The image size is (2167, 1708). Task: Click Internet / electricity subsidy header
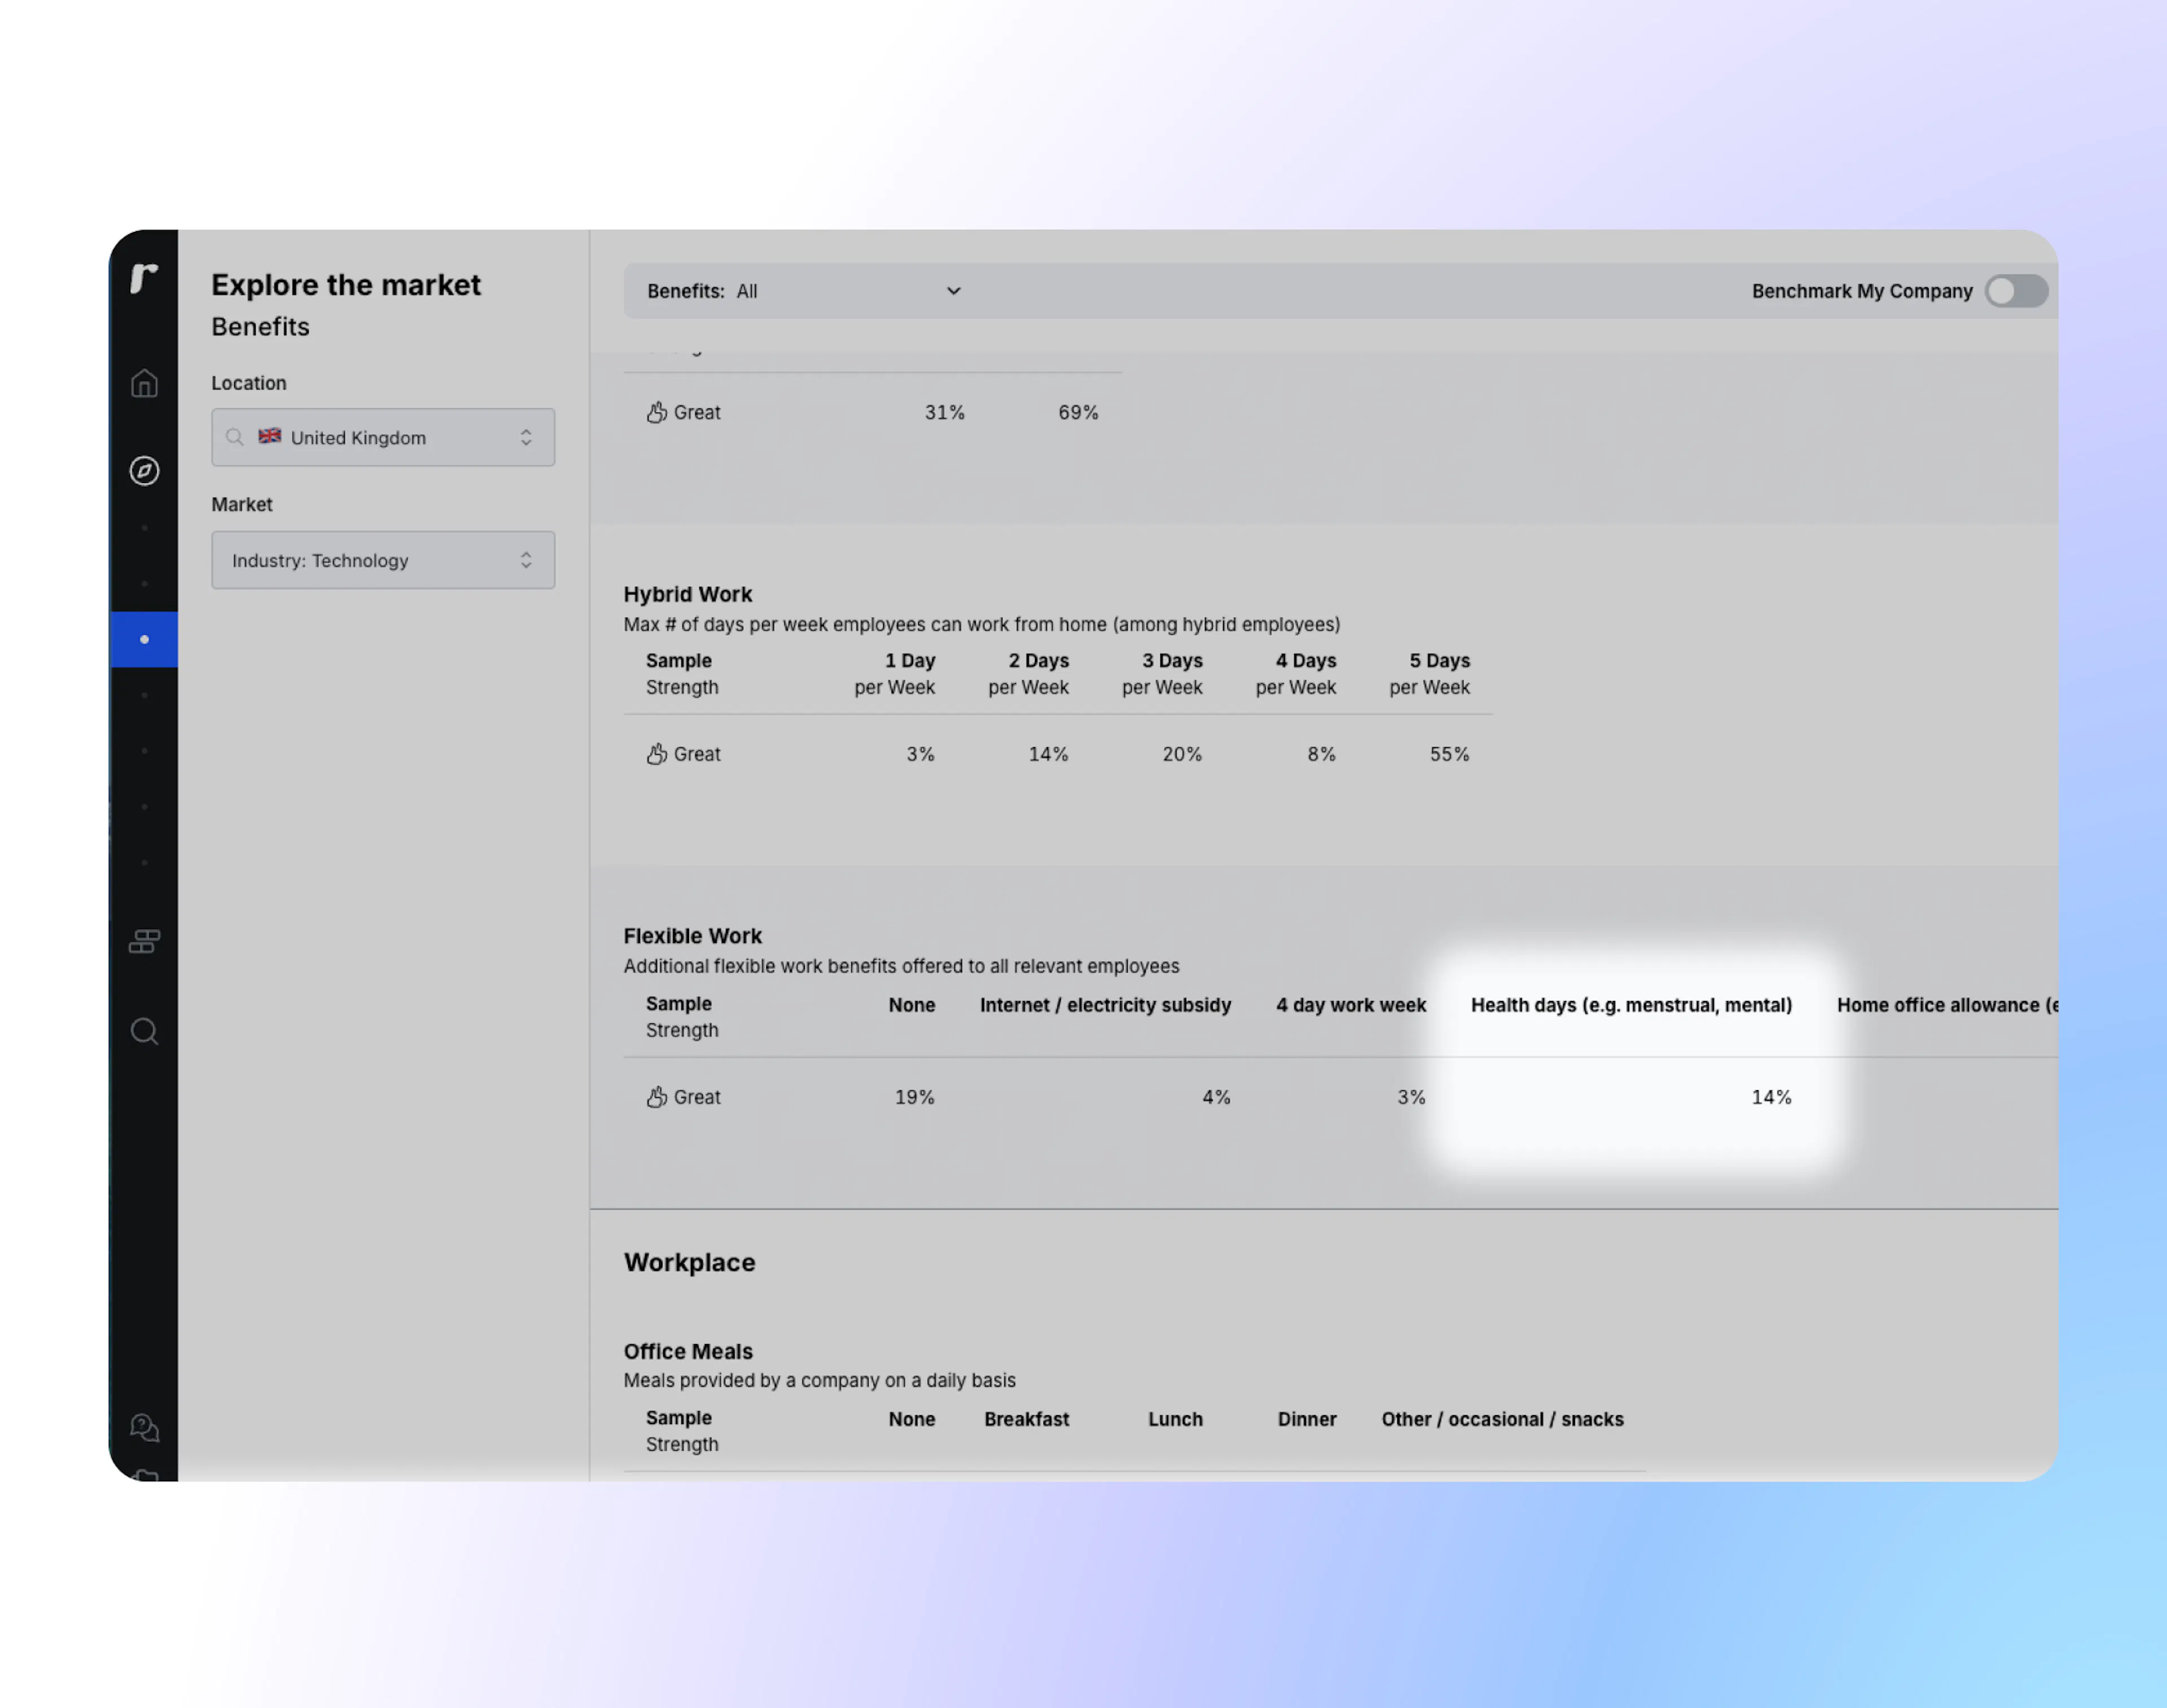[x=1105, y=1005]
